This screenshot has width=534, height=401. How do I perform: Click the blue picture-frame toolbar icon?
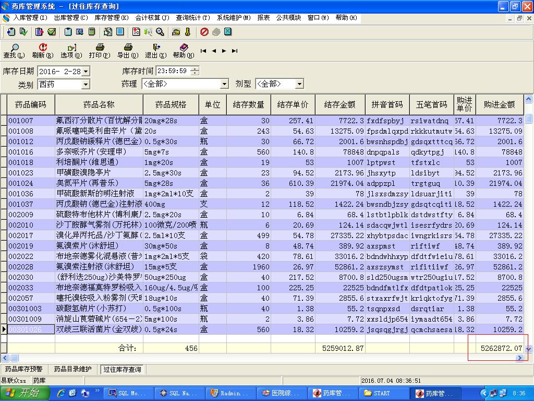(80, 32)
